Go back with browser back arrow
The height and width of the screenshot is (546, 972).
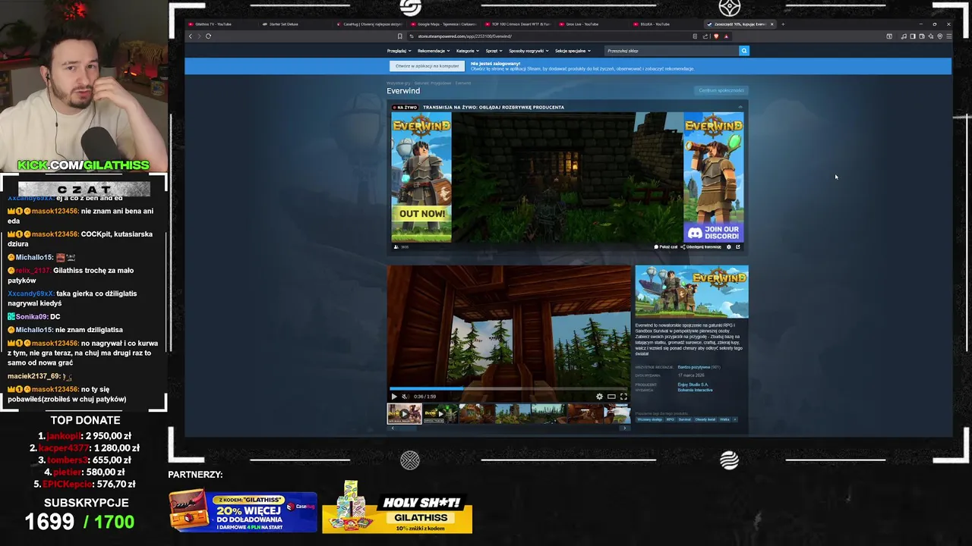pyautogui.click(x=191, y=36)
